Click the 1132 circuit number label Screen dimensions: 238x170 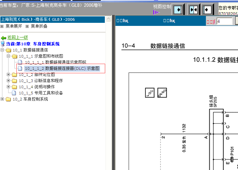tap(184, 128)
